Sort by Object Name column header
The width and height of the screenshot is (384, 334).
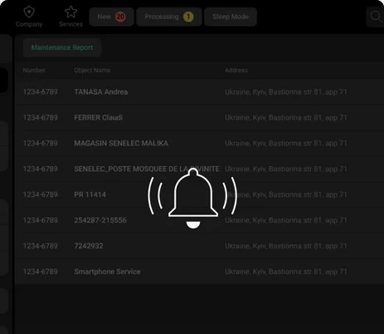coord(92,71)
